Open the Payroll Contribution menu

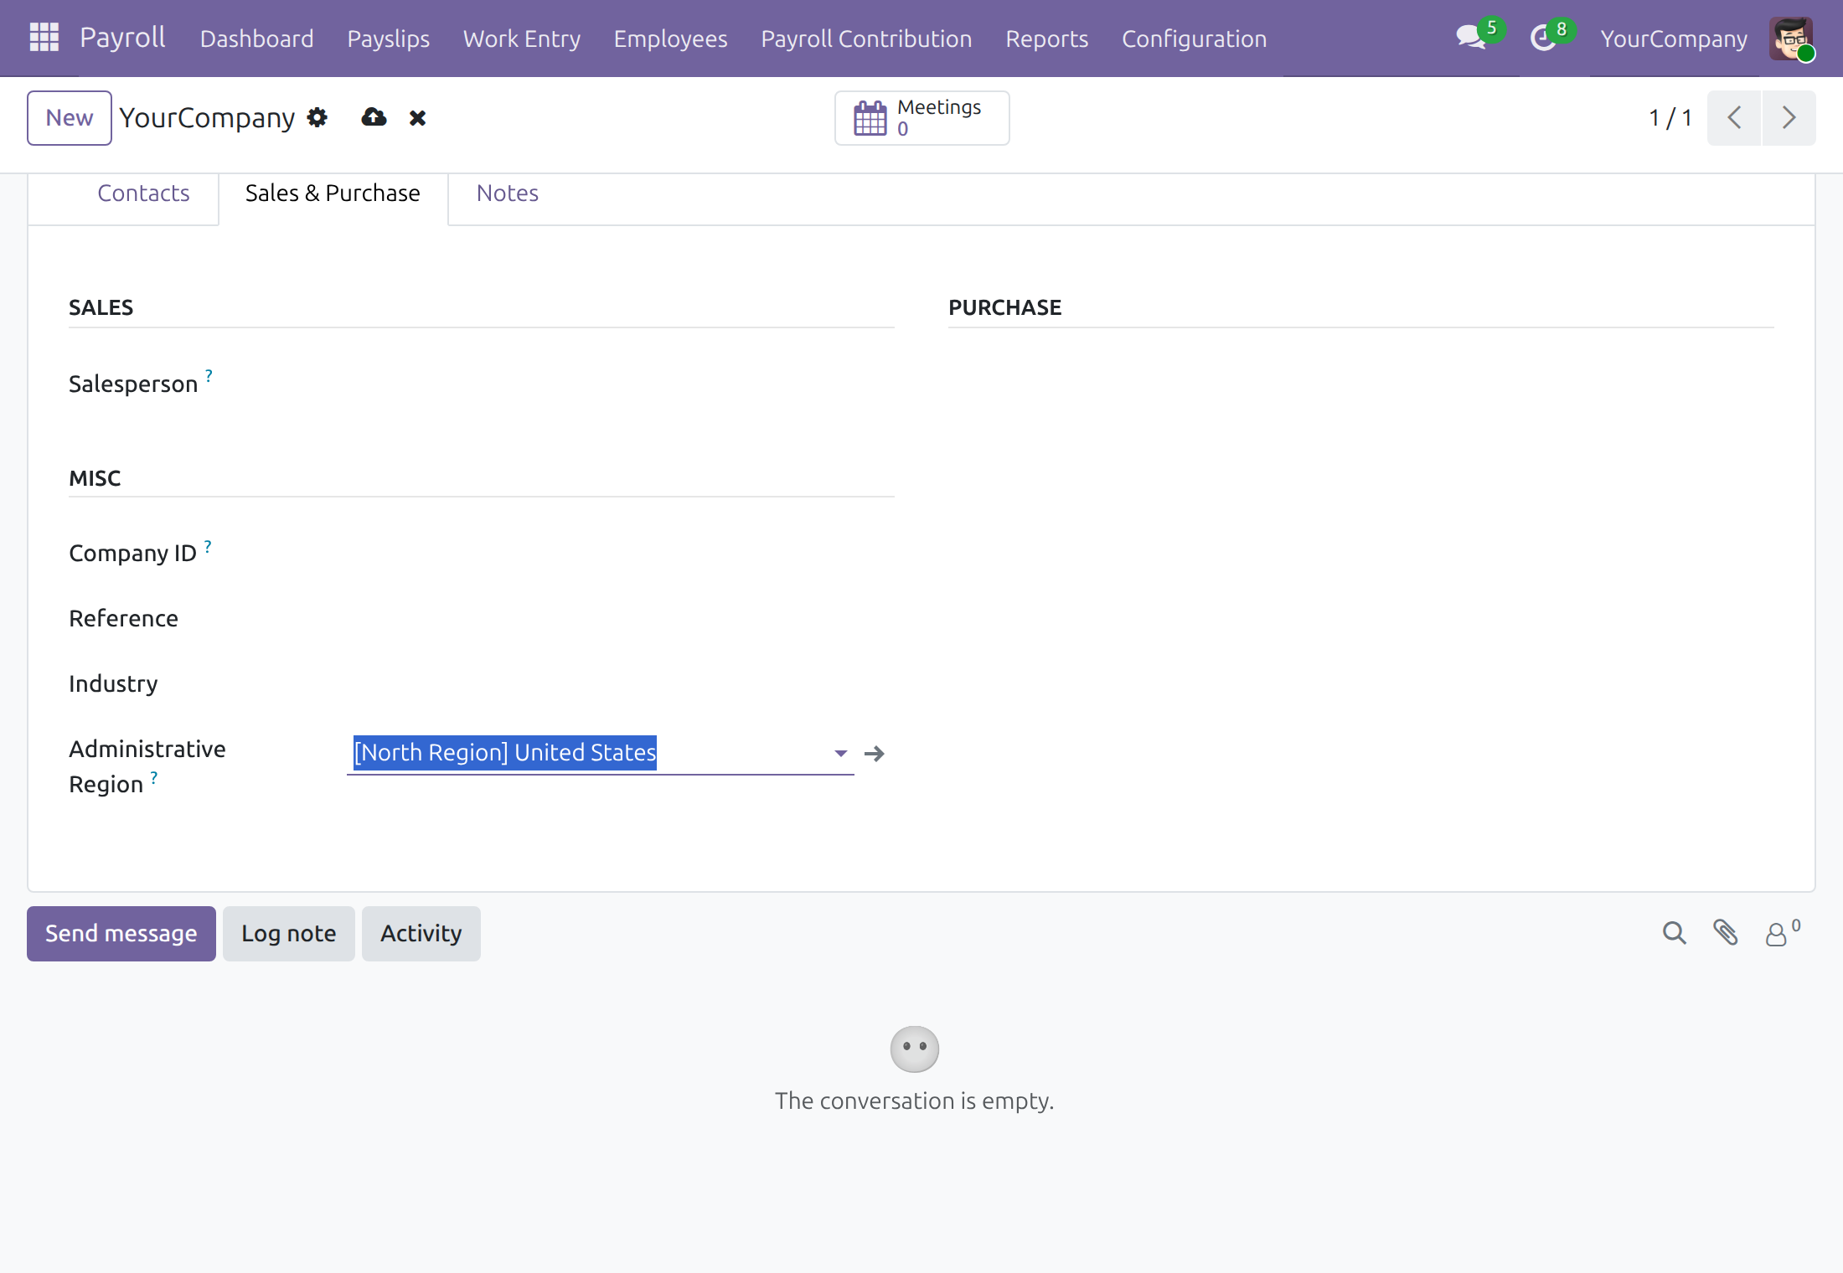pyautogui.click(x=866, y=39)
